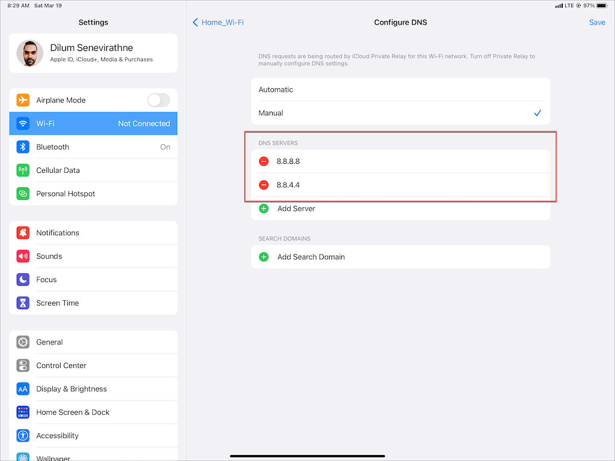Open General settings in the sidebar
This screenshot has width=615, height=461.
[x=93, y=342]
